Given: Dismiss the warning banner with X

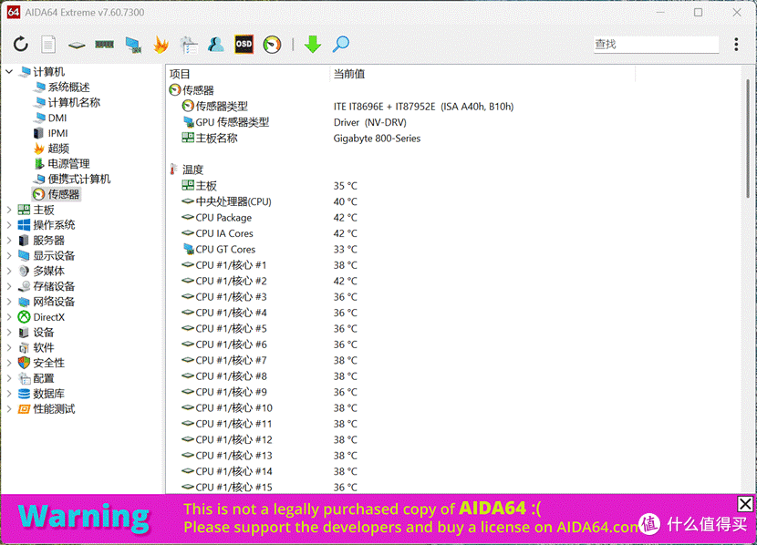Looking at the screenshot, I should click(x=745, y=504).
